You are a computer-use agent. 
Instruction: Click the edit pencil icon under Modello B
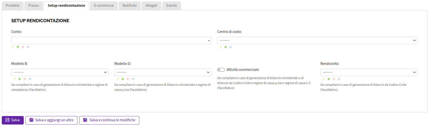[14, 79]
